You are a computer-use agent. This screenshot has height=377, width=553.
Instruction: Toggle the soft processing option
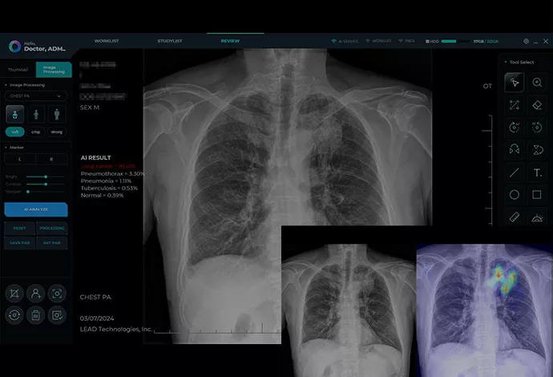coord(14,132)
